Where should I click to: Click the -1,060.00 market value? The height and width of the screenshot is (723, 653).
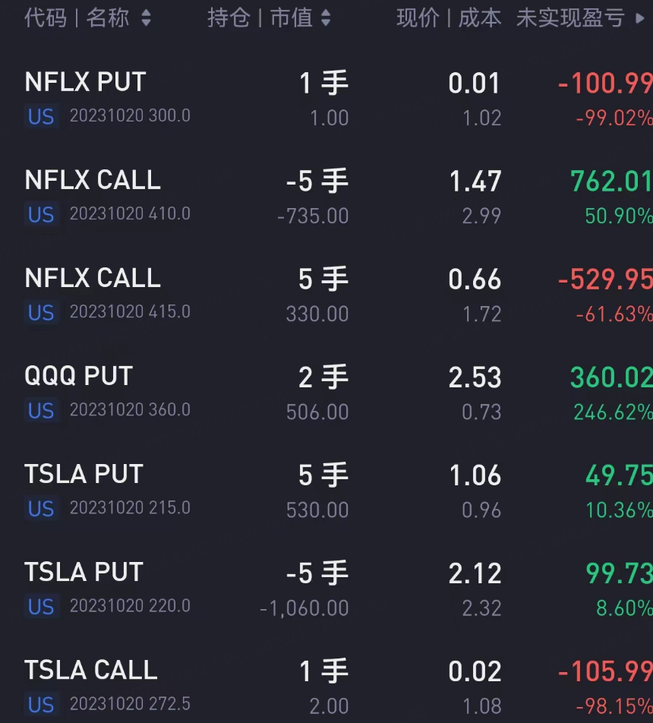(x=304, y=608)
